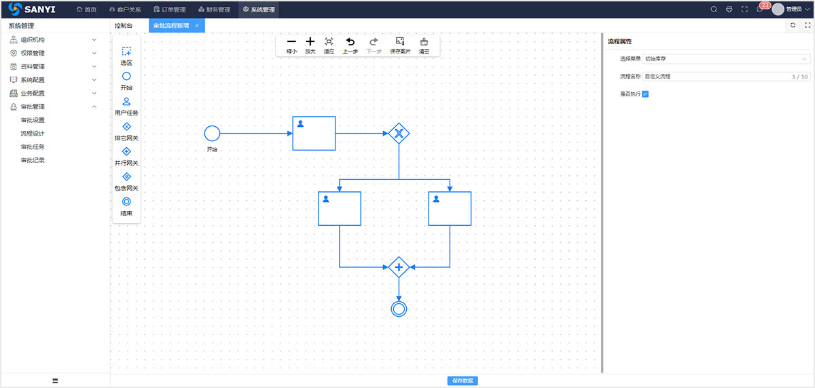Image resolution: width=815 pixels, height=388 pixels.
Task: Click the 流程名称 input field
Action: pos(713,77)
